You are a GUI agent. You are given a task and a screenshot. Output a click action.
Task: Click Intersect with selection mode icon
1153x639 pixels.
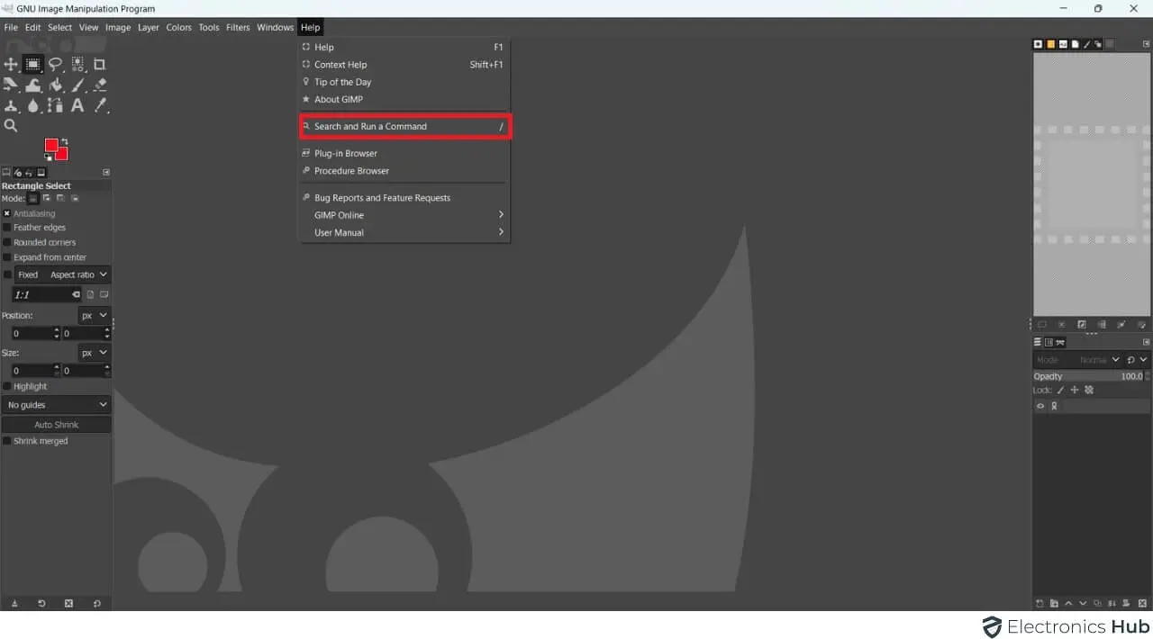pyautogui.click(x=75, y=198)
